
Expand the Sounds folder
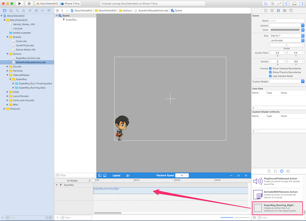[7, 67]
